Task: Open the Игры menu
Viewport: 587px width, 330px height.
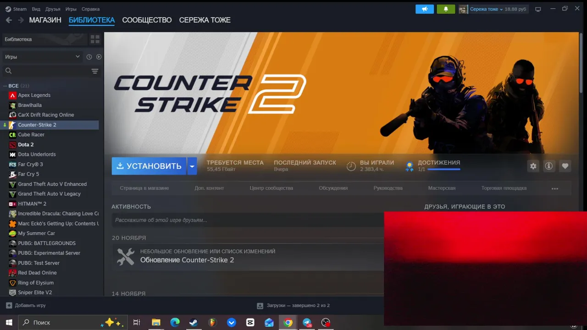Action: (71, 9)
